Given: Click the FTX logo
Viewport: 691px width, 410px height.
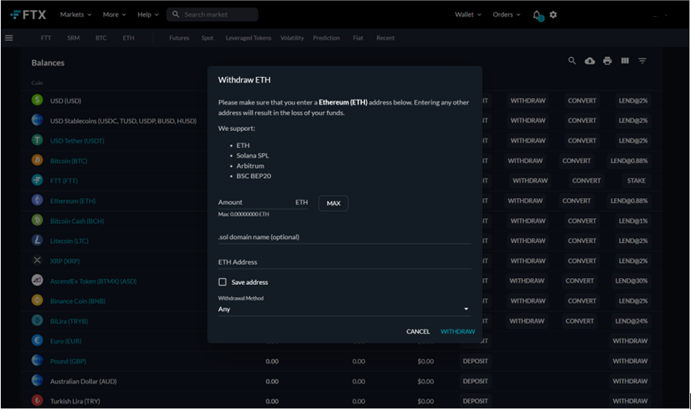Looking at the screenshot, I should (28, 14).
